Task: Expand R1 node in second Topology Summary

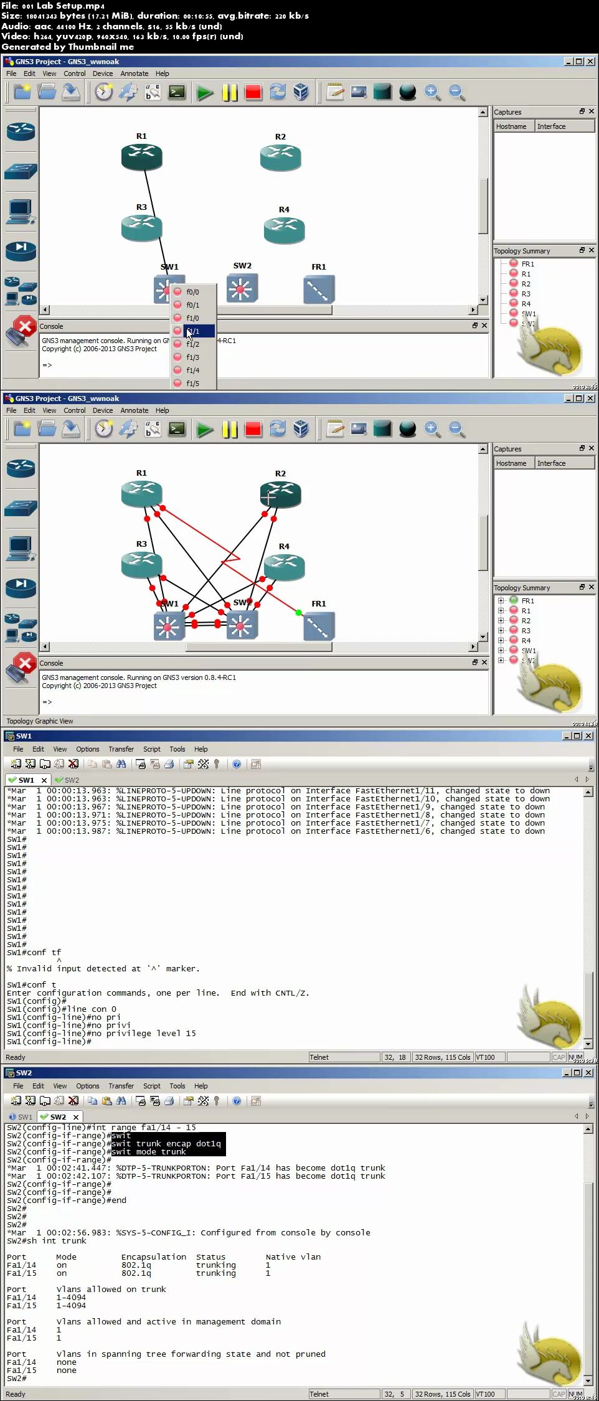Action: point(501,611)
